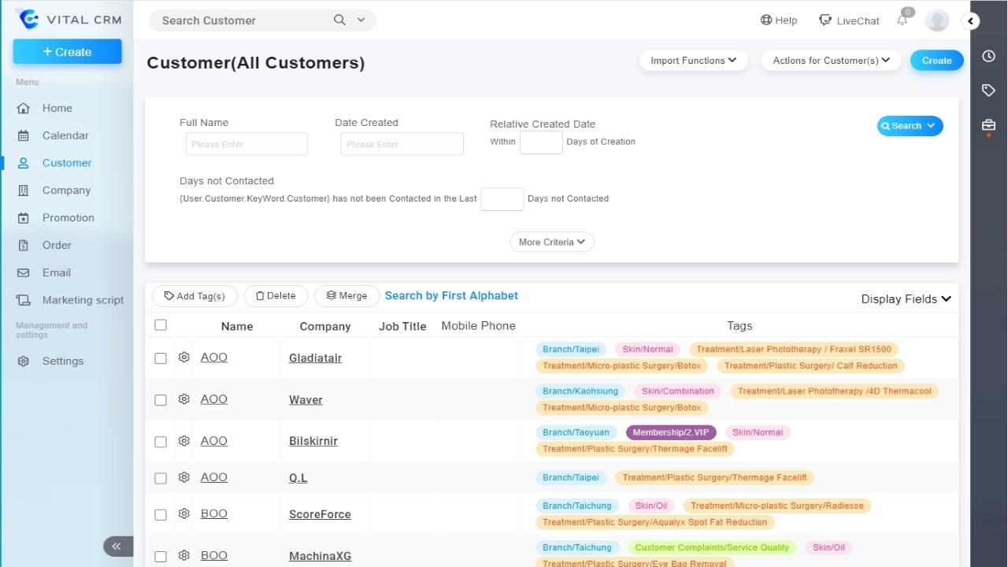Collapse the left menu with double-arrow icon
1008x567 pixels.
117,546
